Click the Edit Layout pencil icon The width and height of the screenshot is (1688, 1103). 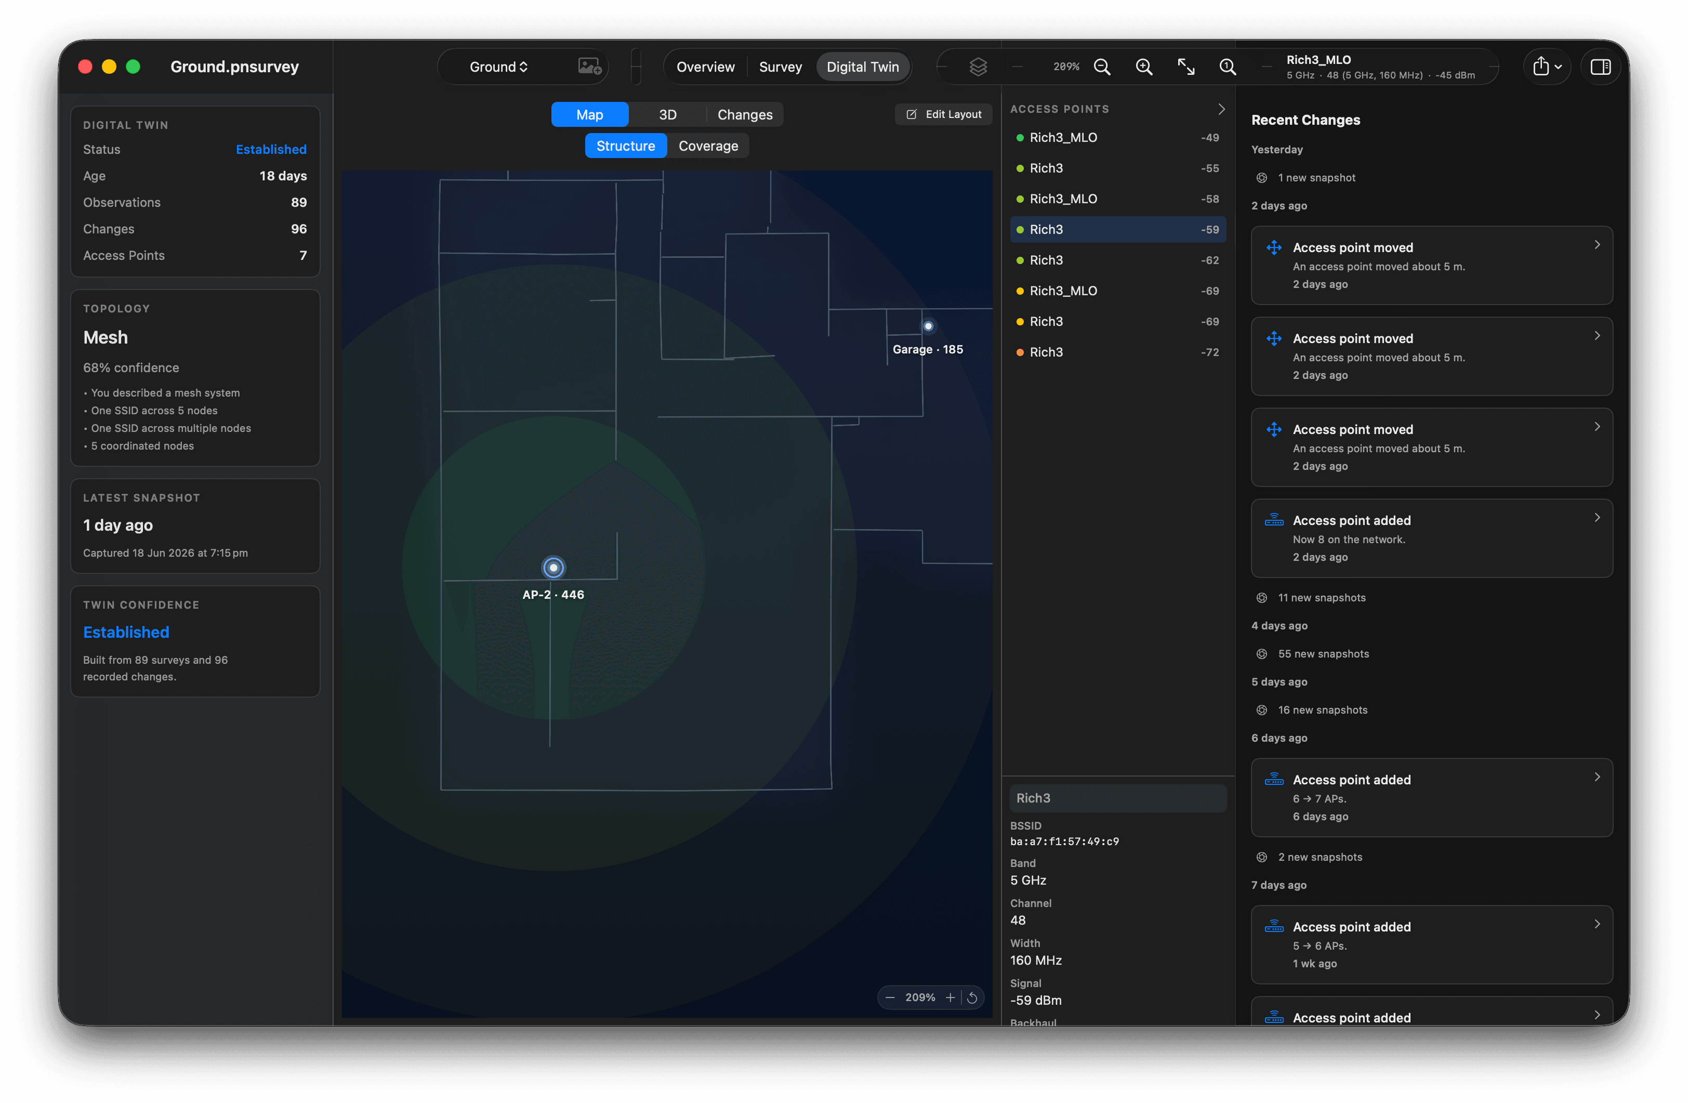(912, 114)
